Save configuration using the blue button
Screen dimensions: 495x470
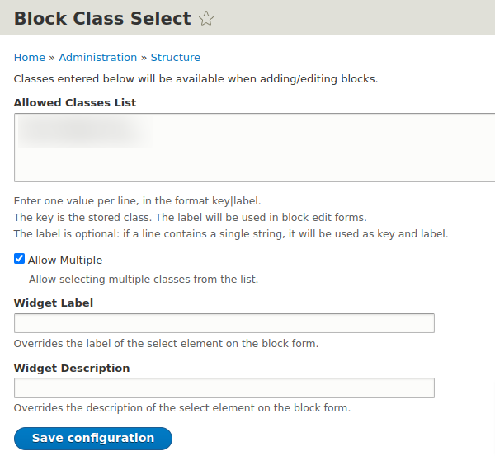pyautogui.click(x=93, y=439)
